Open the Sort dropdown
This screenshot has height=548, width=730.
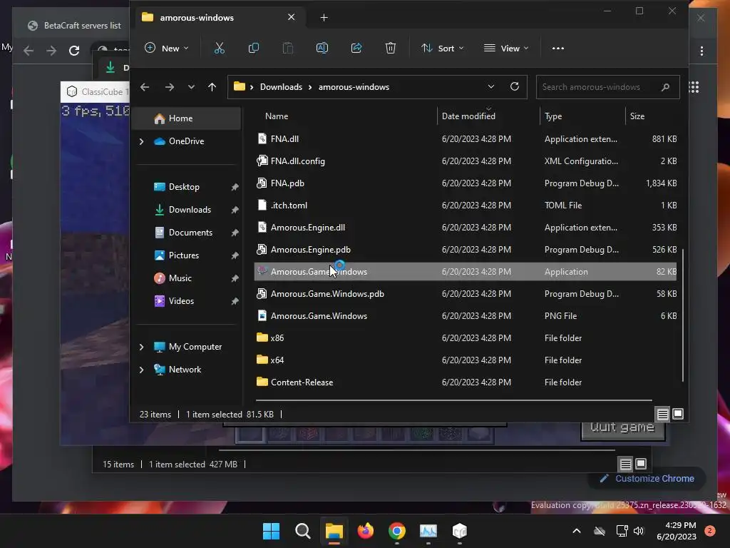tap(442, 48)
